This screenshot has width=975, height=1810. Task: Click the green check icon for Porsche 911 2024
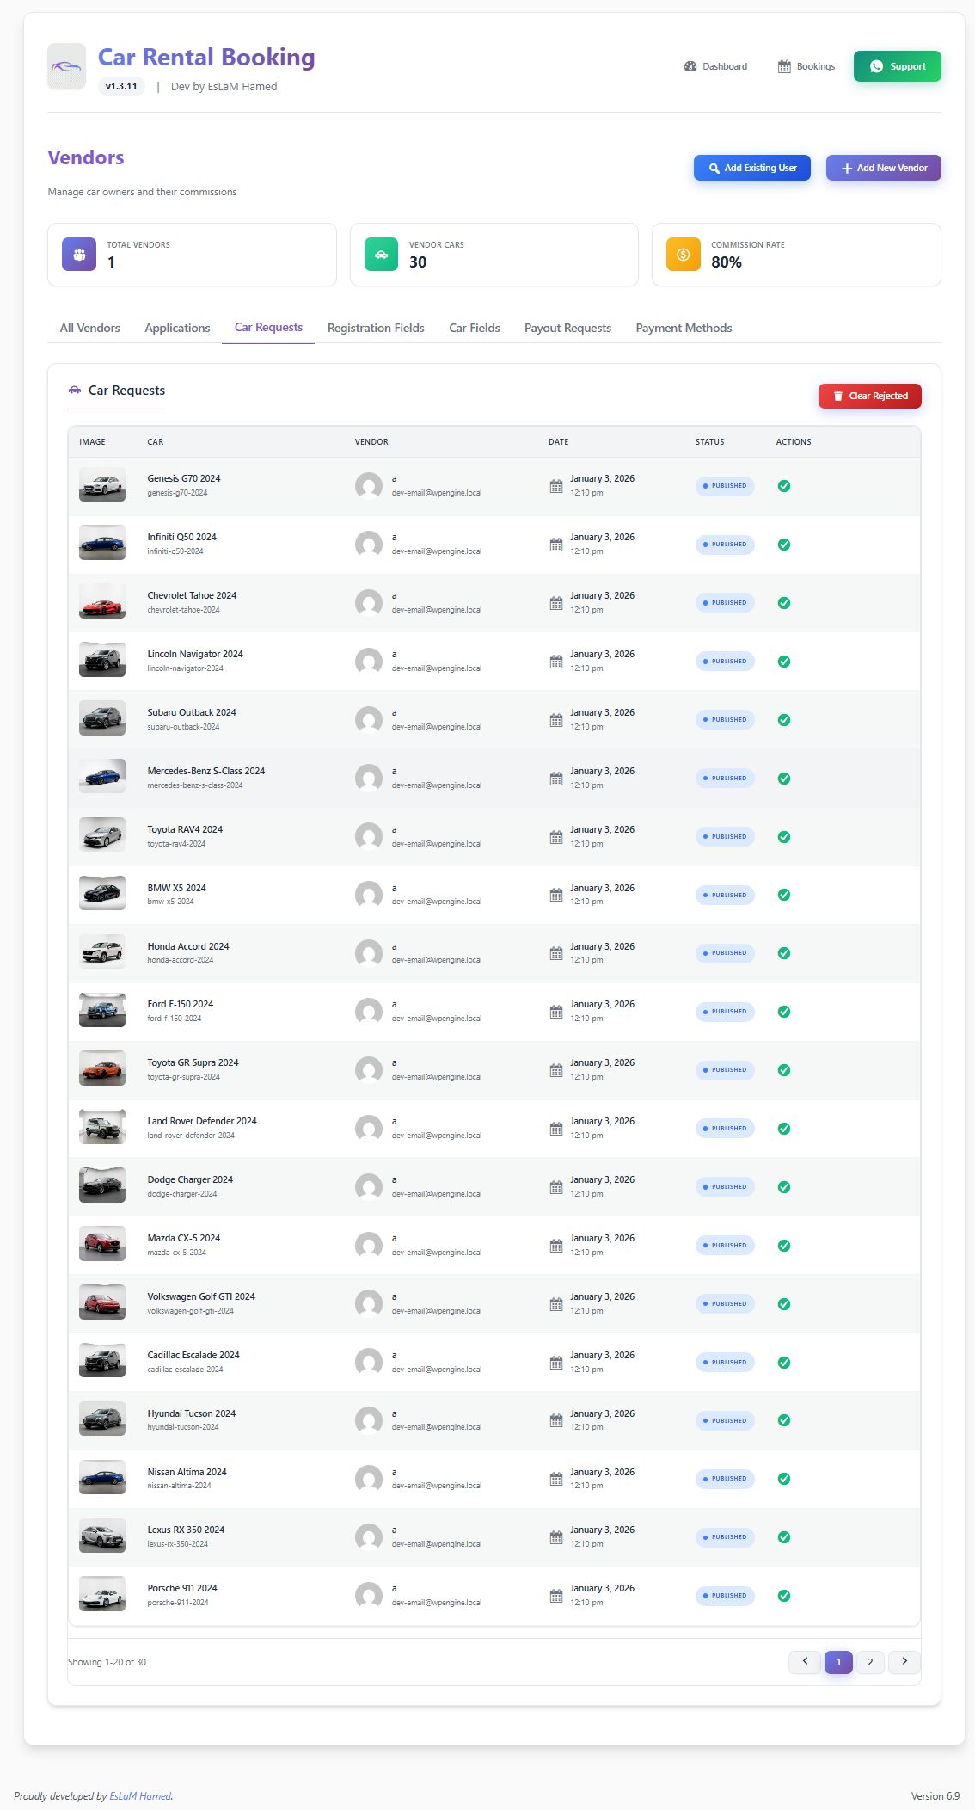pyautogui.click(x=784, y=1596)
